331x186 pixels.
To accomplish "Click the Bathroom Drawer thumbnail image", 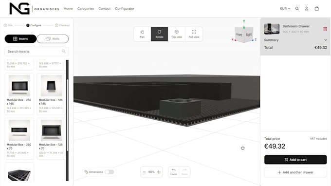I will coord(272,29).
